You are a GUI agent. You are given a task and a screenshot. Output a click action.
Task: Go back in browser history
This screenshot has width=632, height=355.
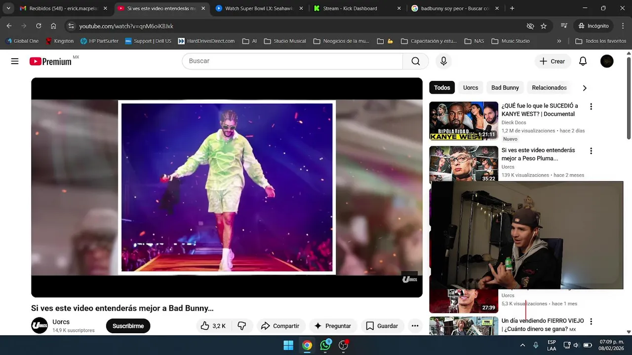click(x=9, y=26)
